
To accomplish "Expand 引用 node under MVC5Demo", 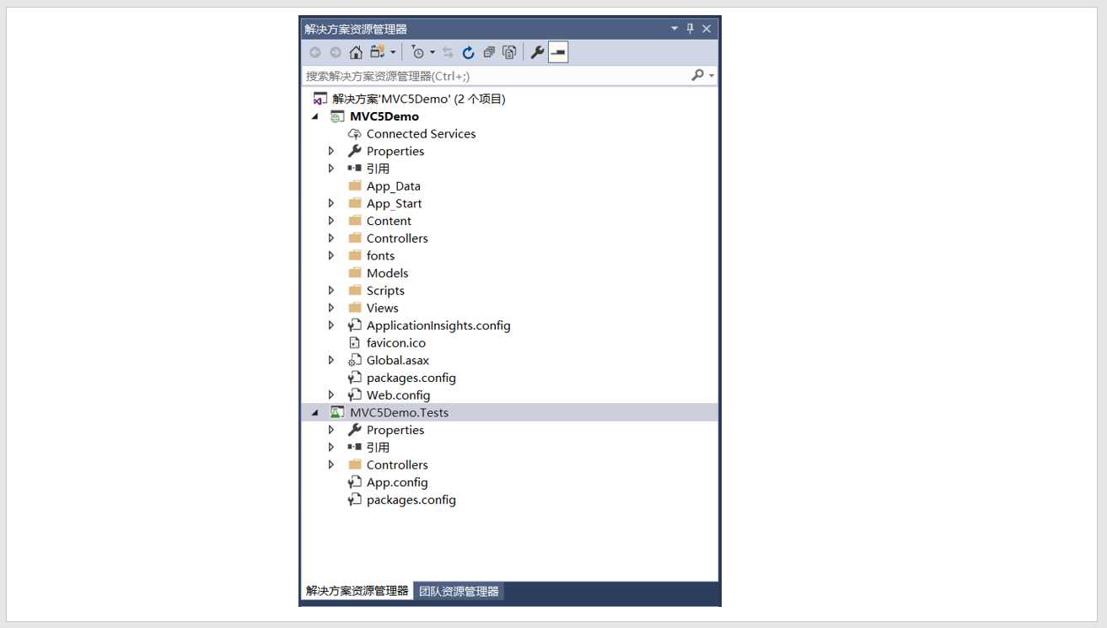I will click(331, 169).
